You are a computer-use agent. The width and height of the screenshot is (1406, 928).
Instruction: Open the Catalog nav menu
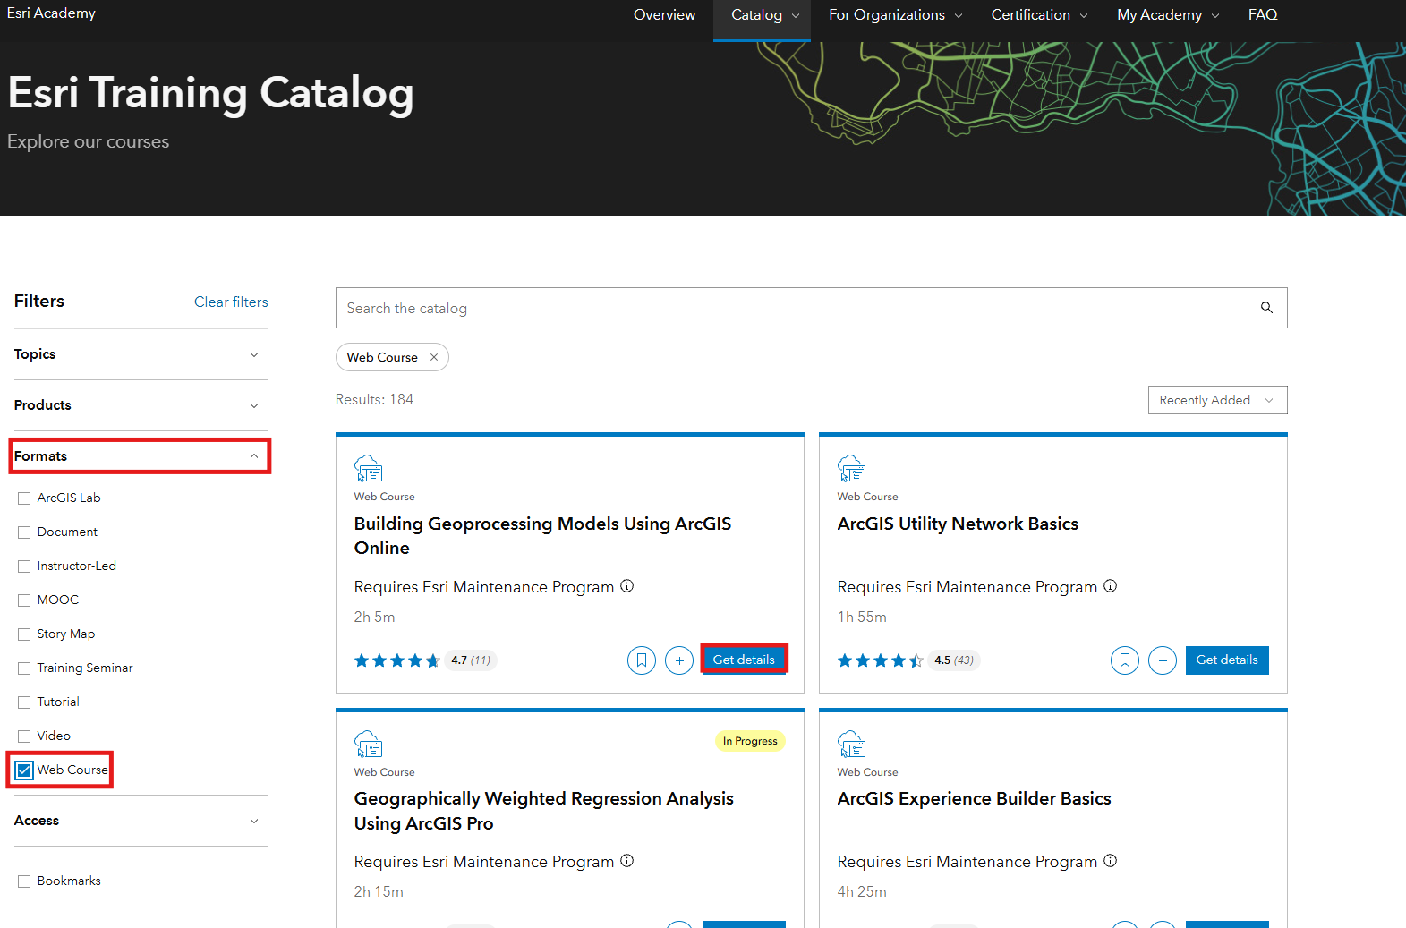pos(763,15)
